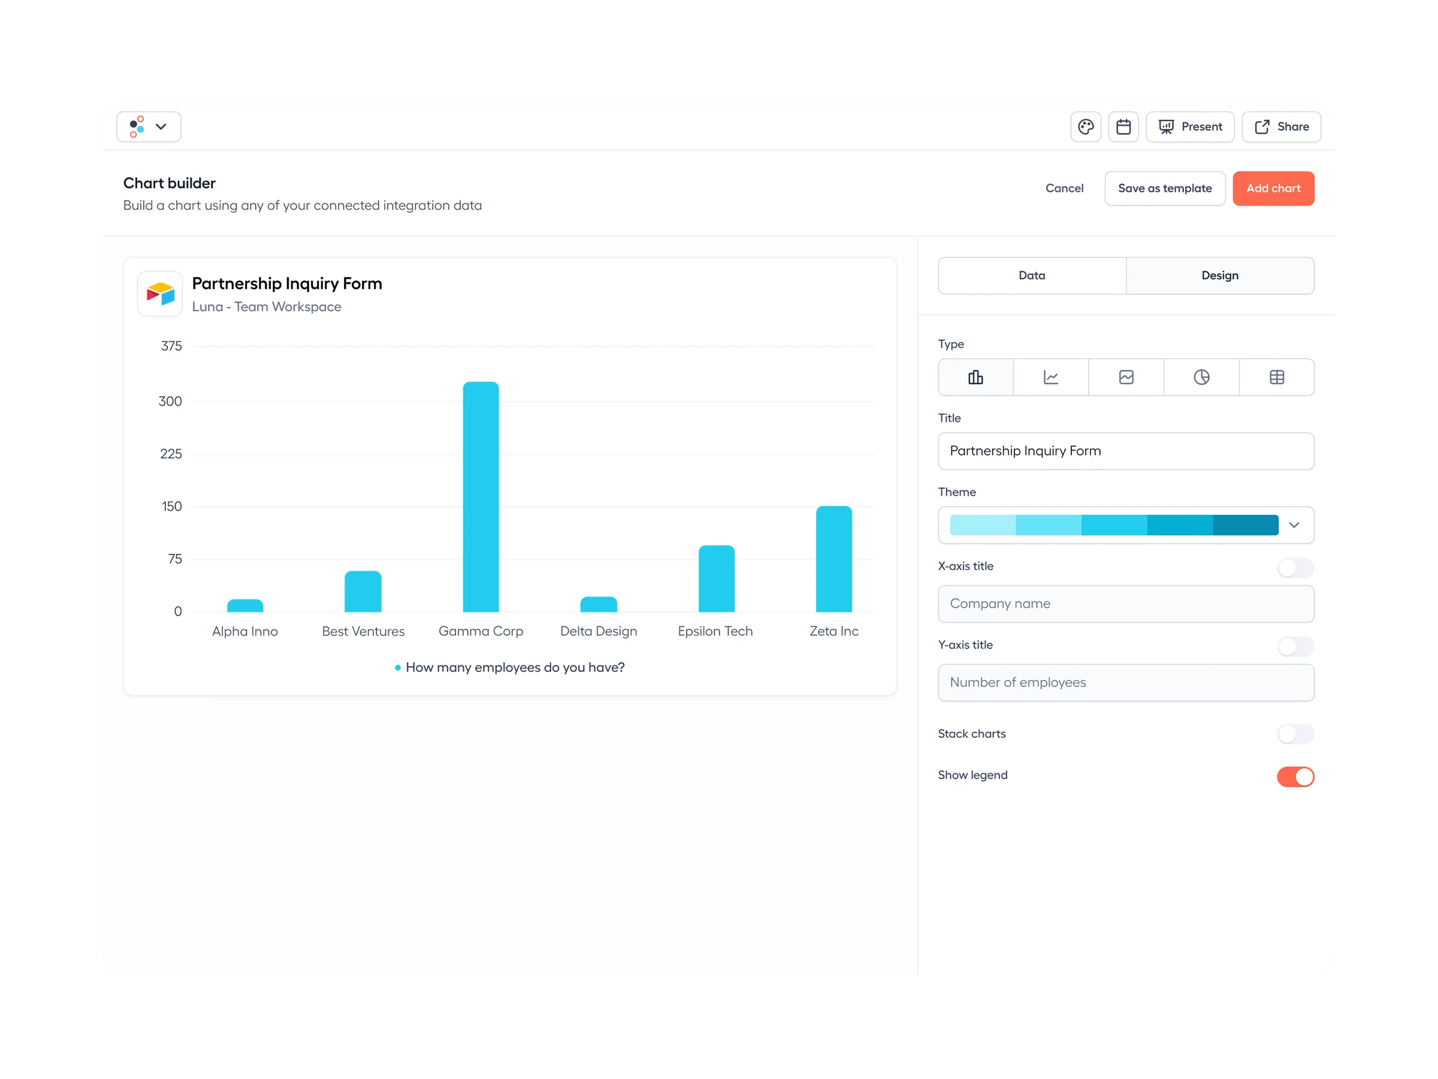Click the Number of employees field
Screen dimensions: 1438x1079
click(x=1126, y=683)
